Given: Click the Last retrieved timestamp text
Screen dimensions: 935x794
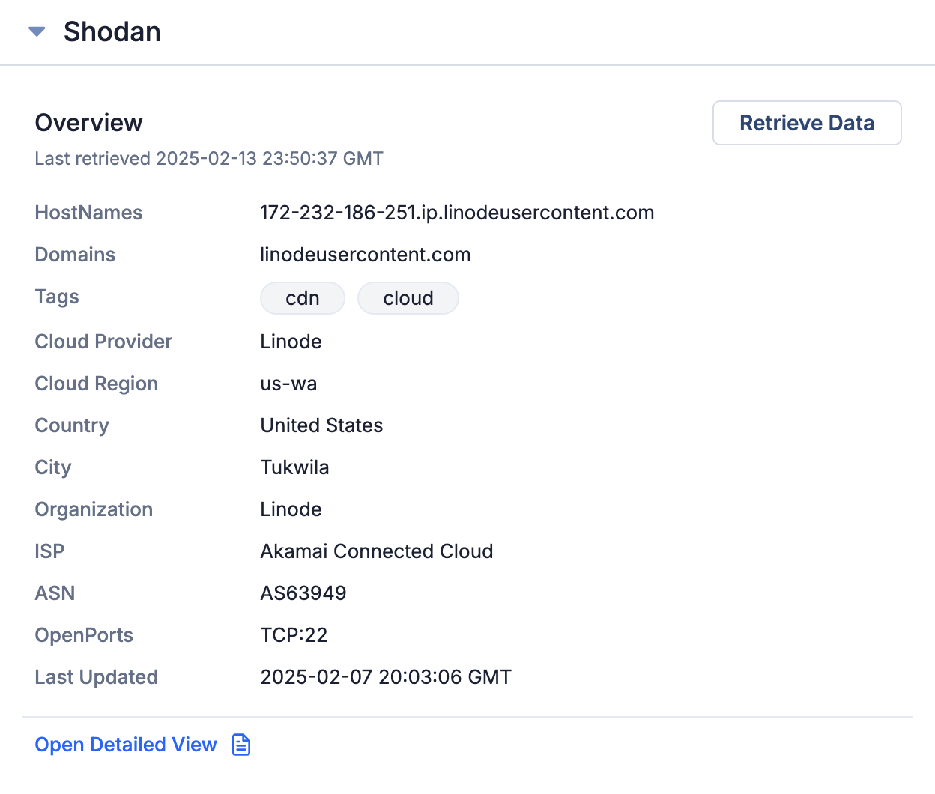Looking at the screenshot, I should coord(208,158).
